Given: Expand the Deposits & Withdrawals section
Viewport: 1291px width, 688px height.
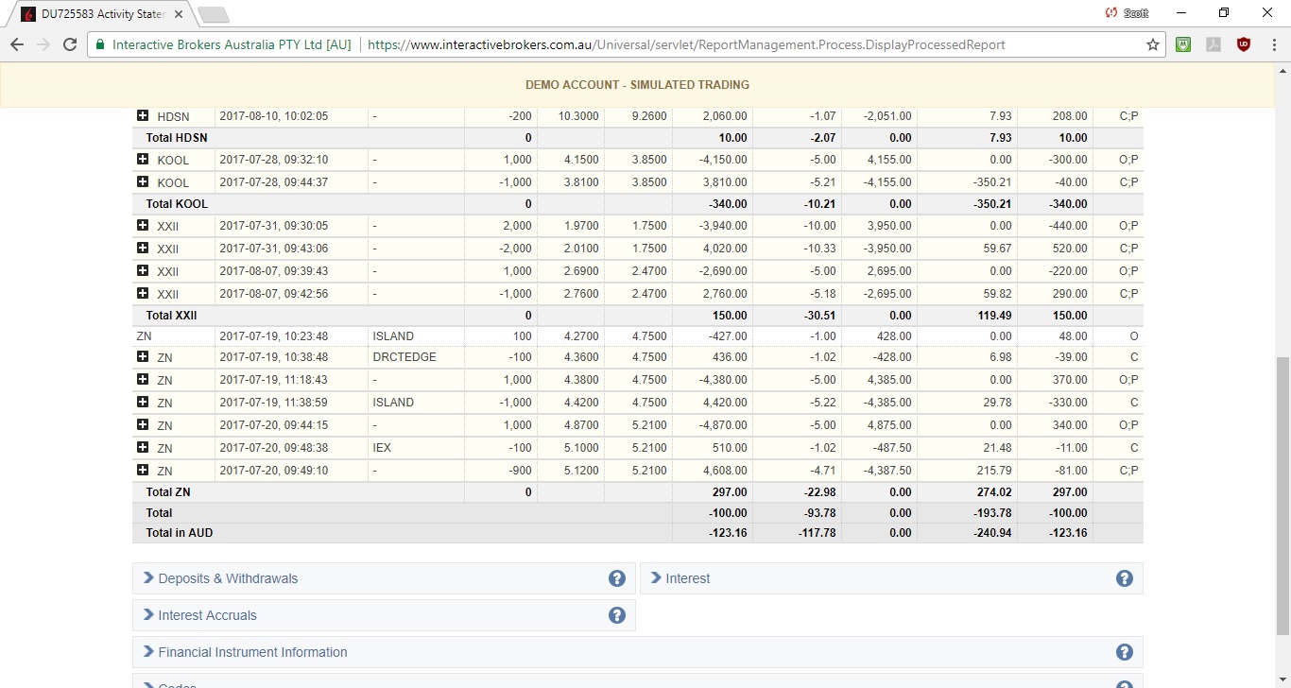Looking at the screenshot, I should (228, 578).
